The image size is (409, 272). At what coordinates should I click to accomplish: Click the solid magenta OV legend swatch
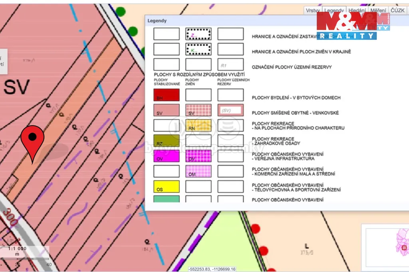tap(167, 156)
